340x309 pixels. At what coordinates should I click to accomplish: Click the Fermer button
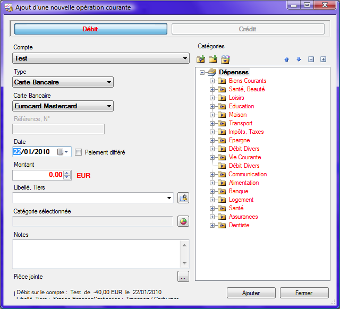[x=304, y=293]
